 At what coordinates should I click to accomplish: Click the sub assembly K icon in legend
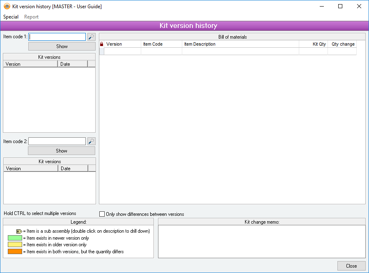pos(19,231)
